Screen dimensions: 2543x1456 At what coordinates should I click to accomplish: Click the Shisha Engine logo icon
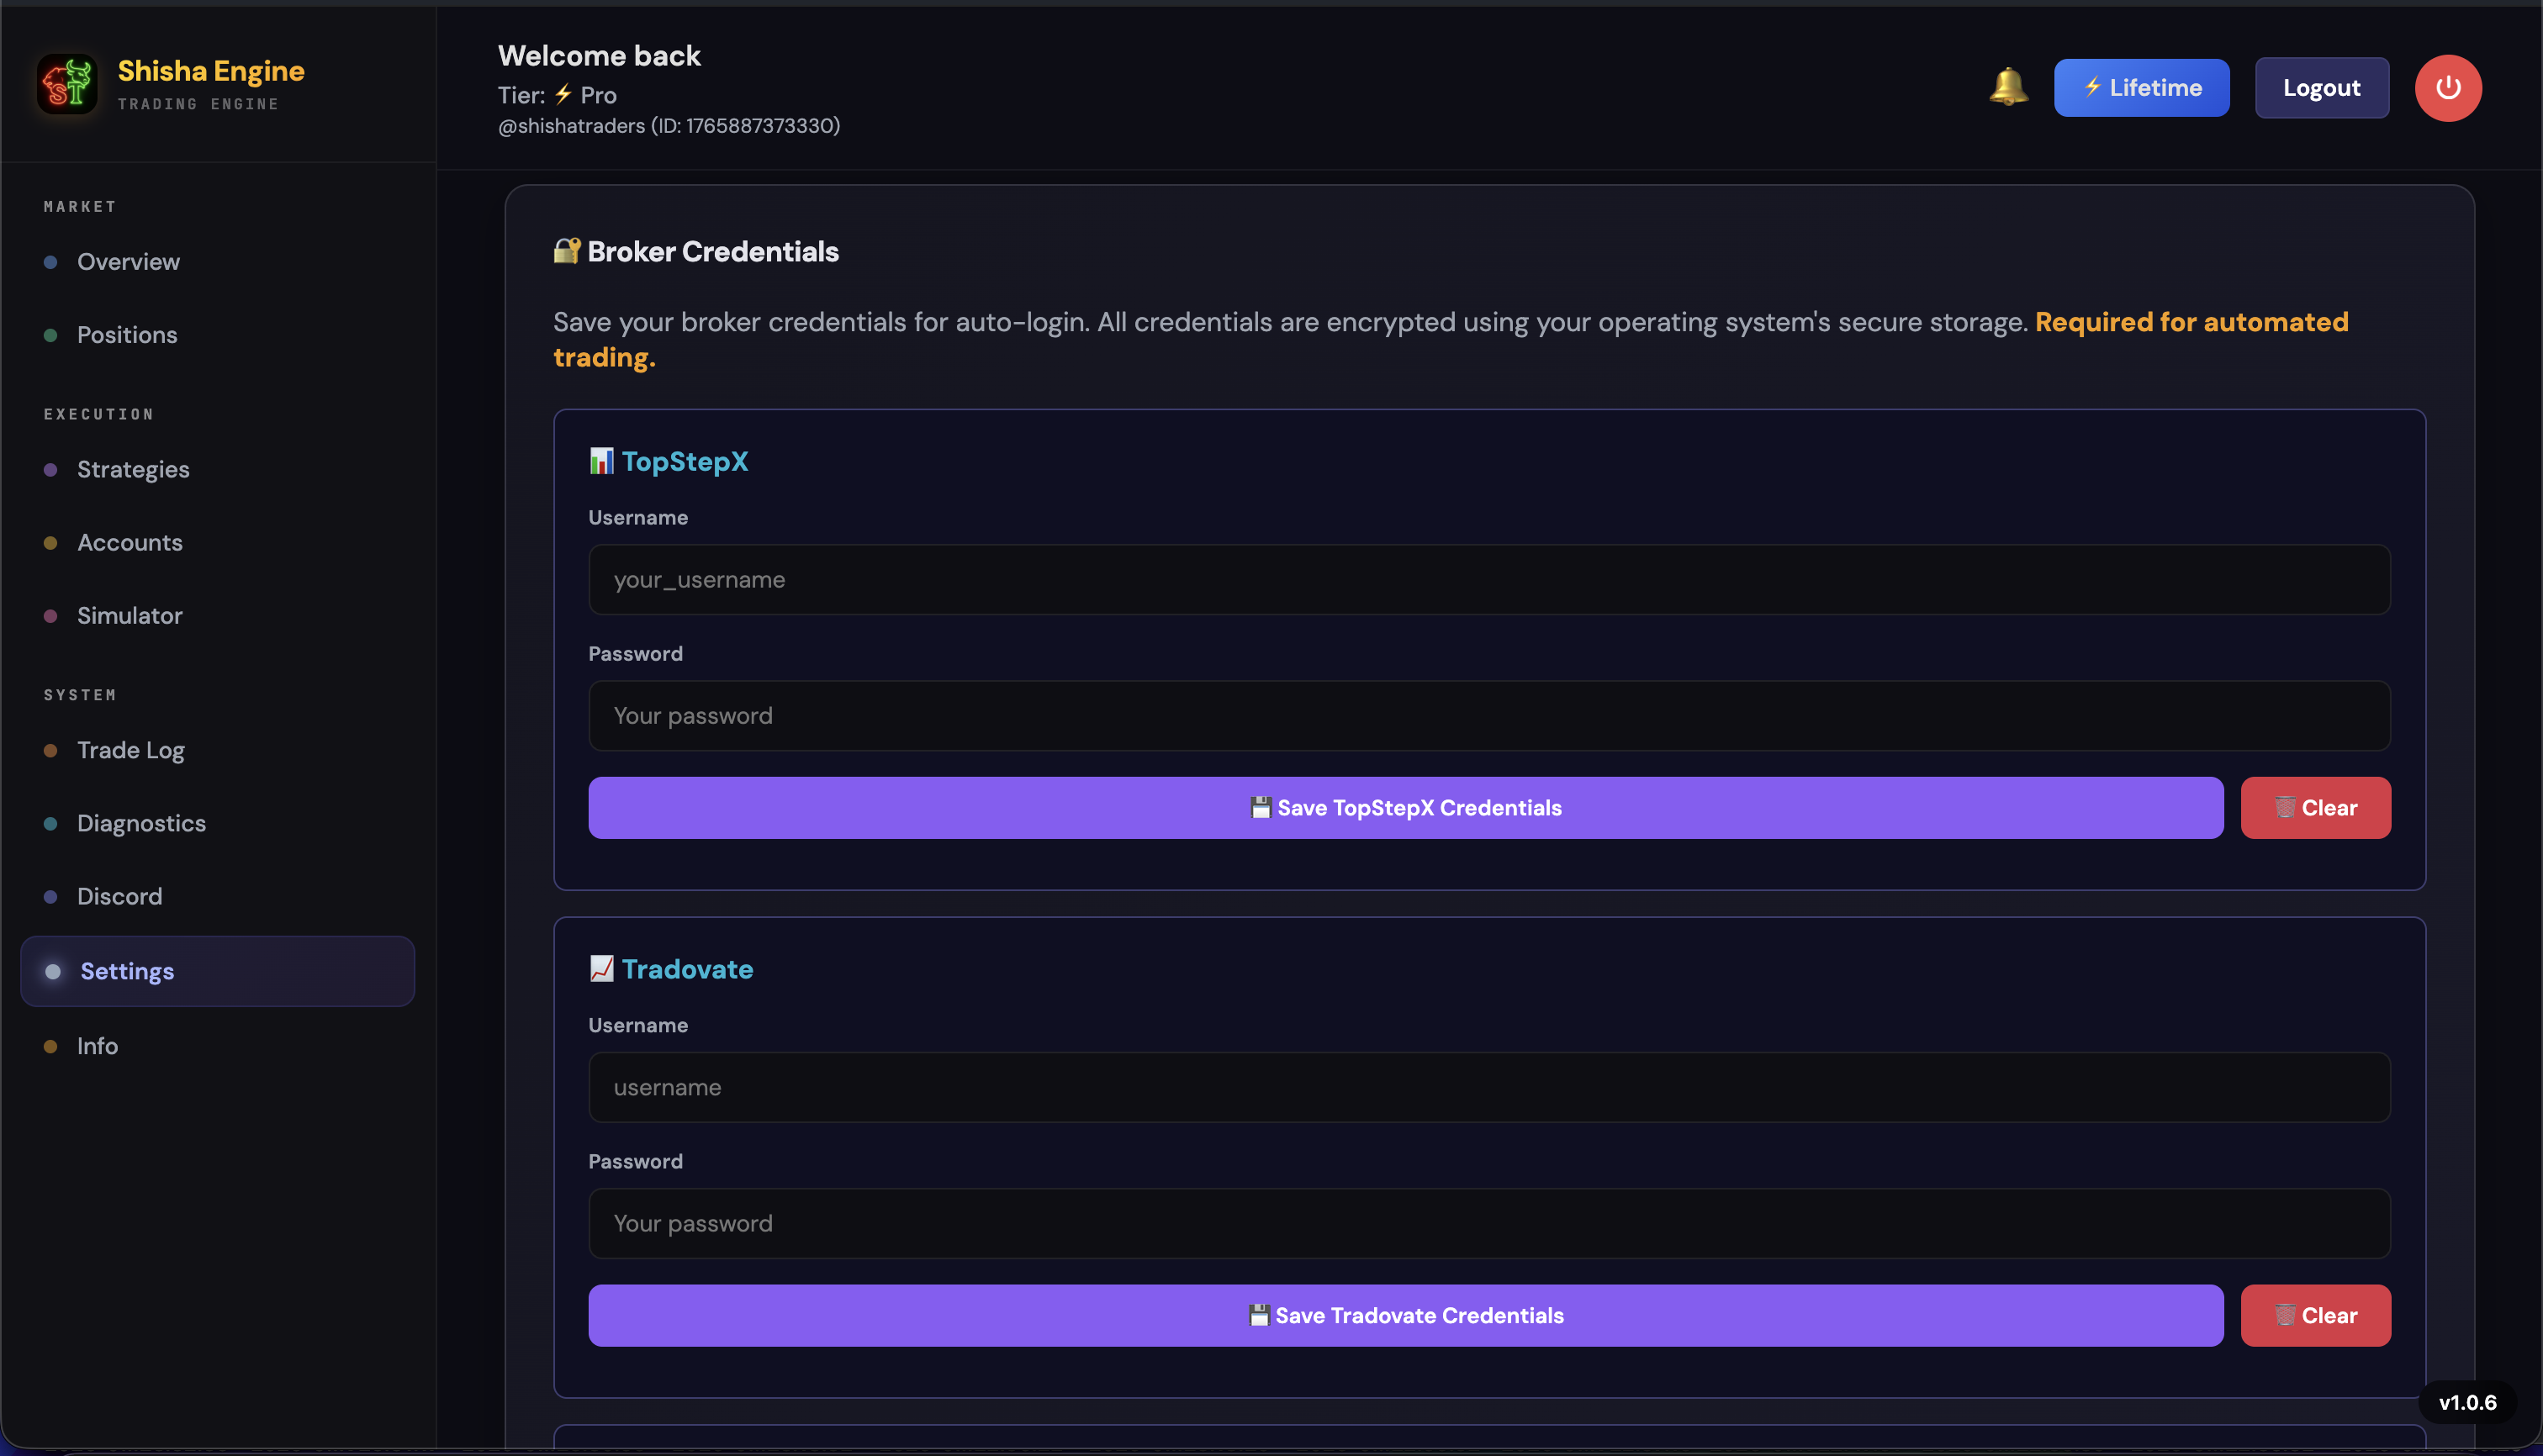click(x=66, y=84)
